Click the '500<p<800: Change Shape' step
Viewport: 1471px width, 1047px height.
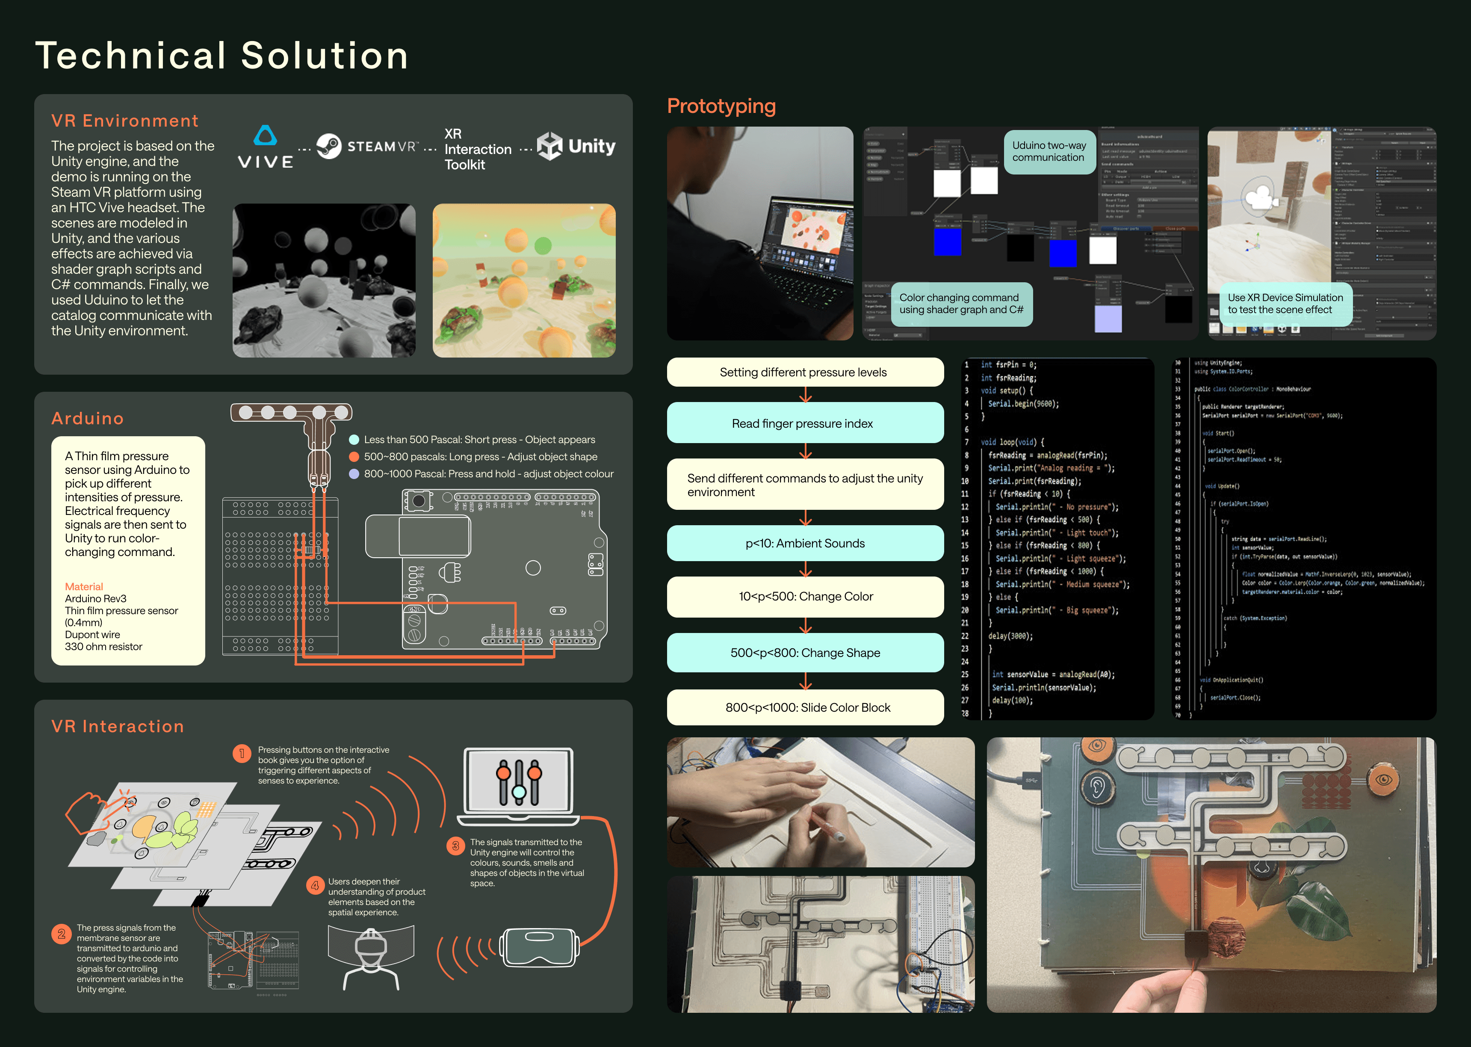pyautogui.click(x=804, y=652)
